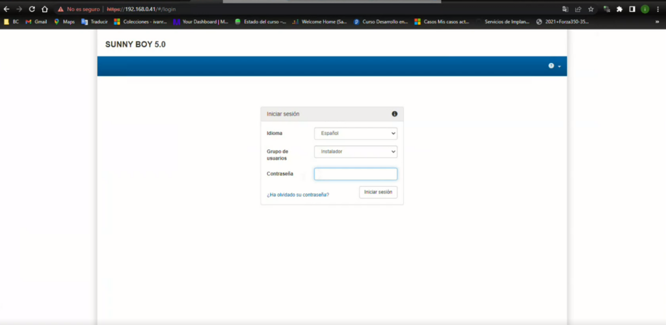666x325 pixels.
Task: Open the Estado del curso bookmark
Action: (x=260, y=21)
